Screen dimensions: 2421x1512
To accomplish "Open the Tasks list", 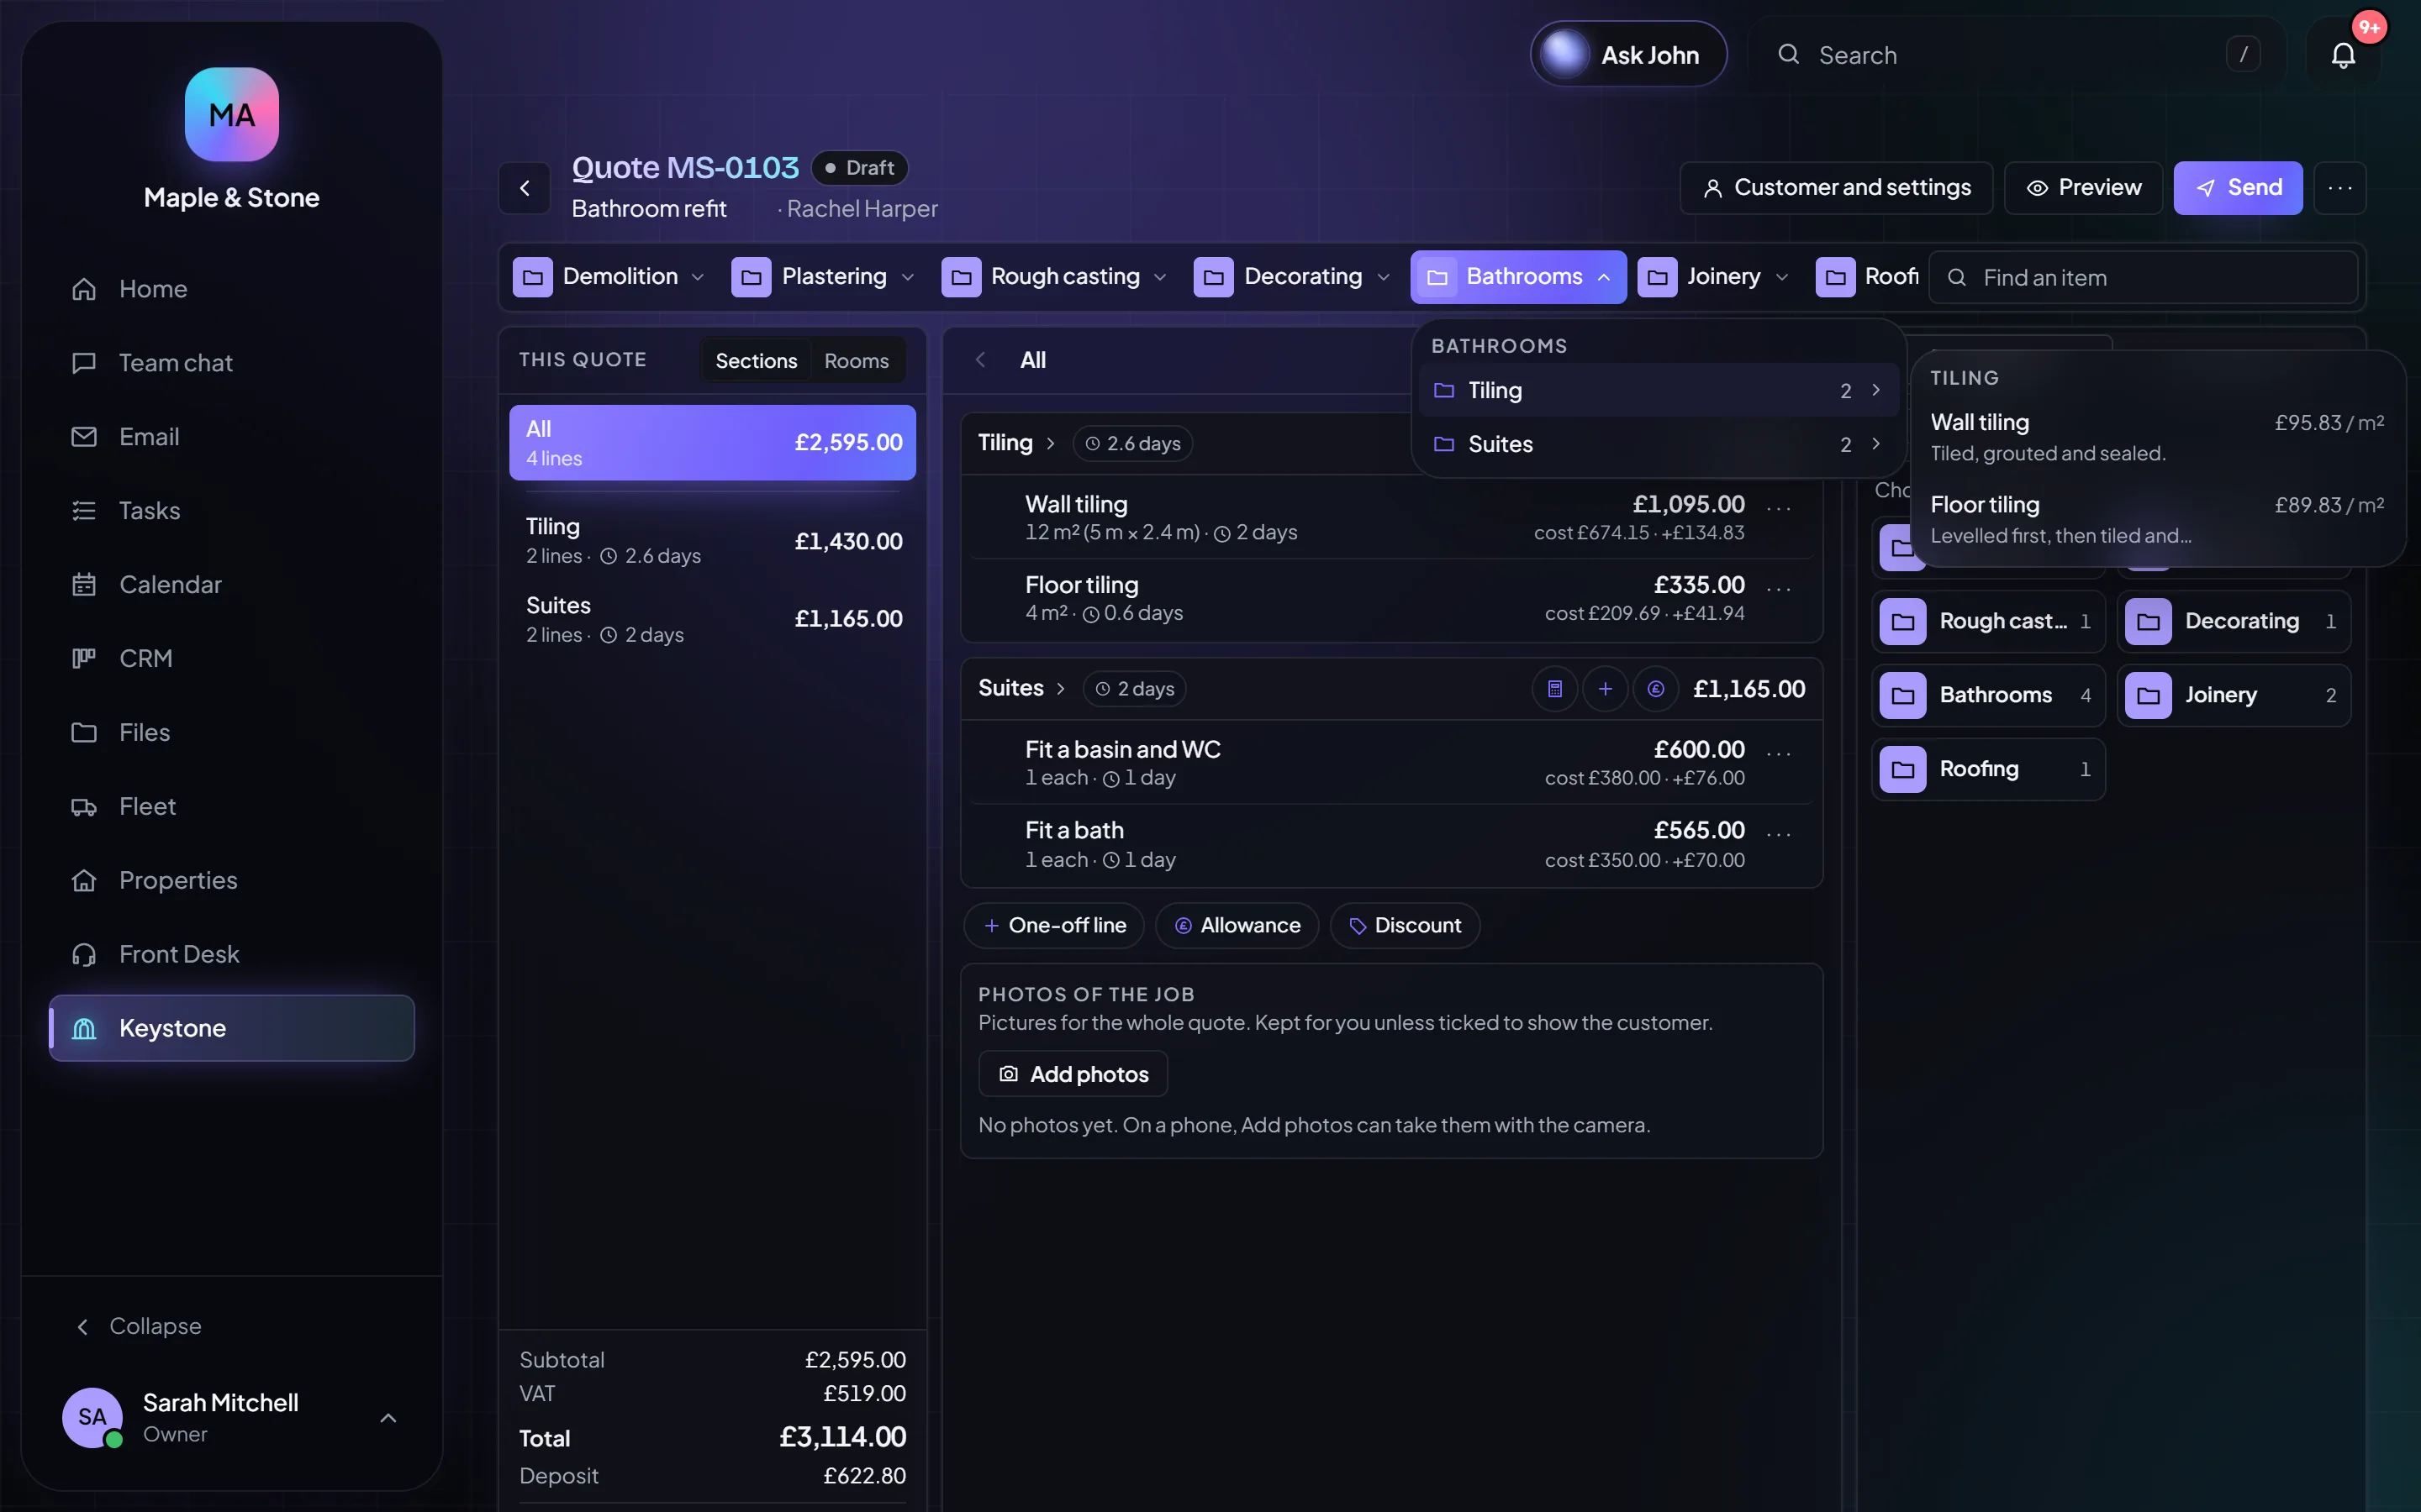I will [231, 511].
